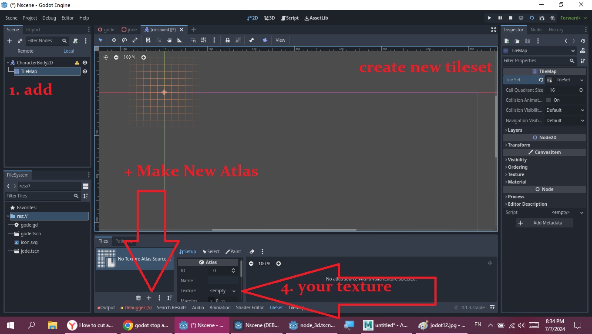The height and width of the screenshot is (334, 592).
Task: Open the Inspector object history icon
Action: (x=583, y=41)
